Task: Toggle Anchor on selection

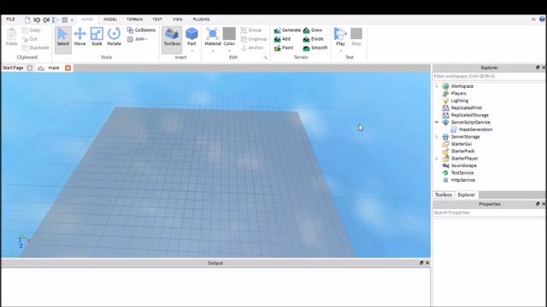Action: point(252,48)
